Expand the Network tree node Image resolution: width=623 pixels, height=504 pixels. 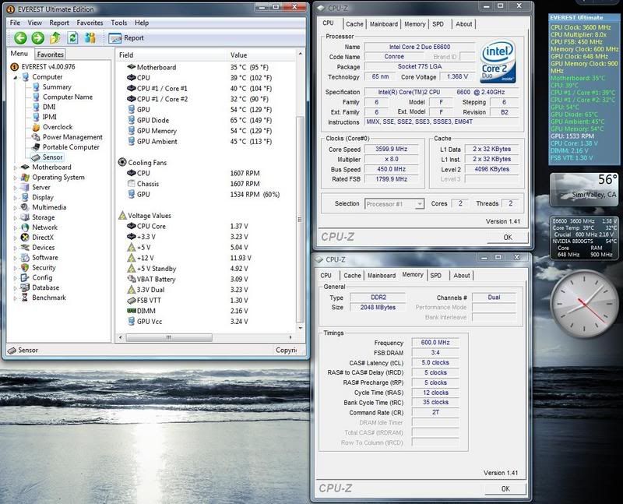[16, 227]
